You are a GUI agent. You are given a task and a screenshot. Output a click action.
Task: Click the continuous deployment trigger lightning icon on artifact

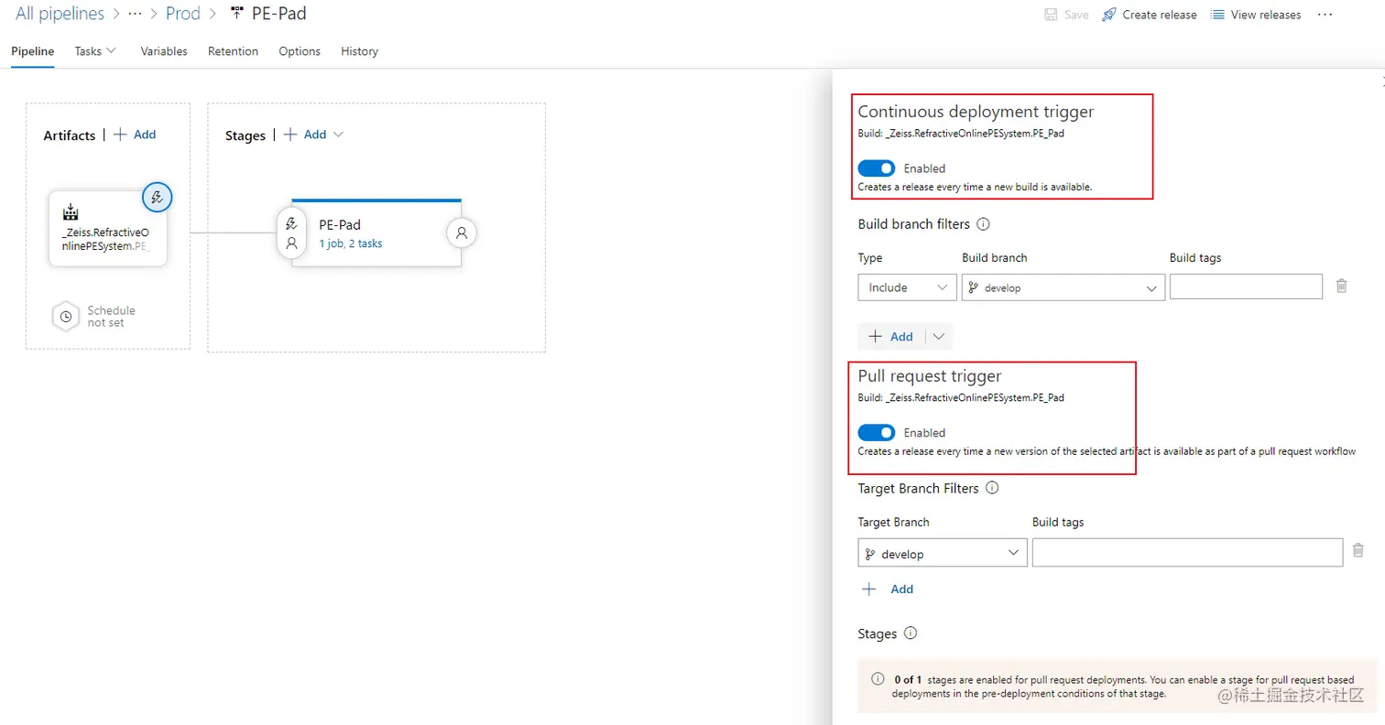(158, 197)
